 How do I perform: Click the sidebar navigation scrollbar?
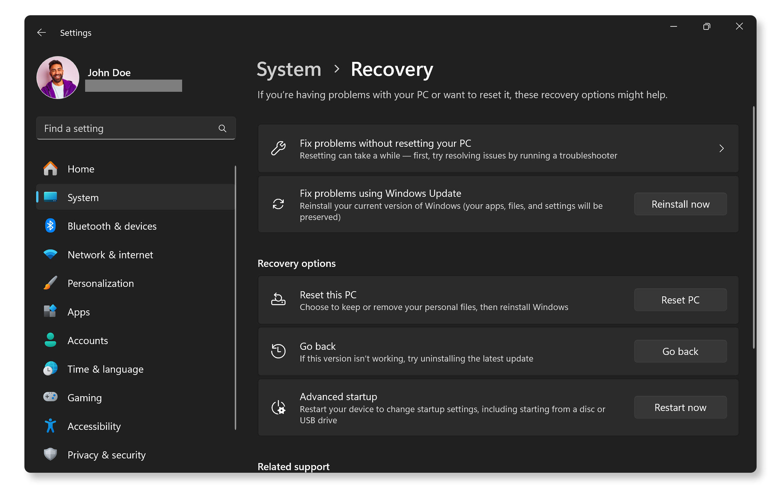(x=235, y=298)
